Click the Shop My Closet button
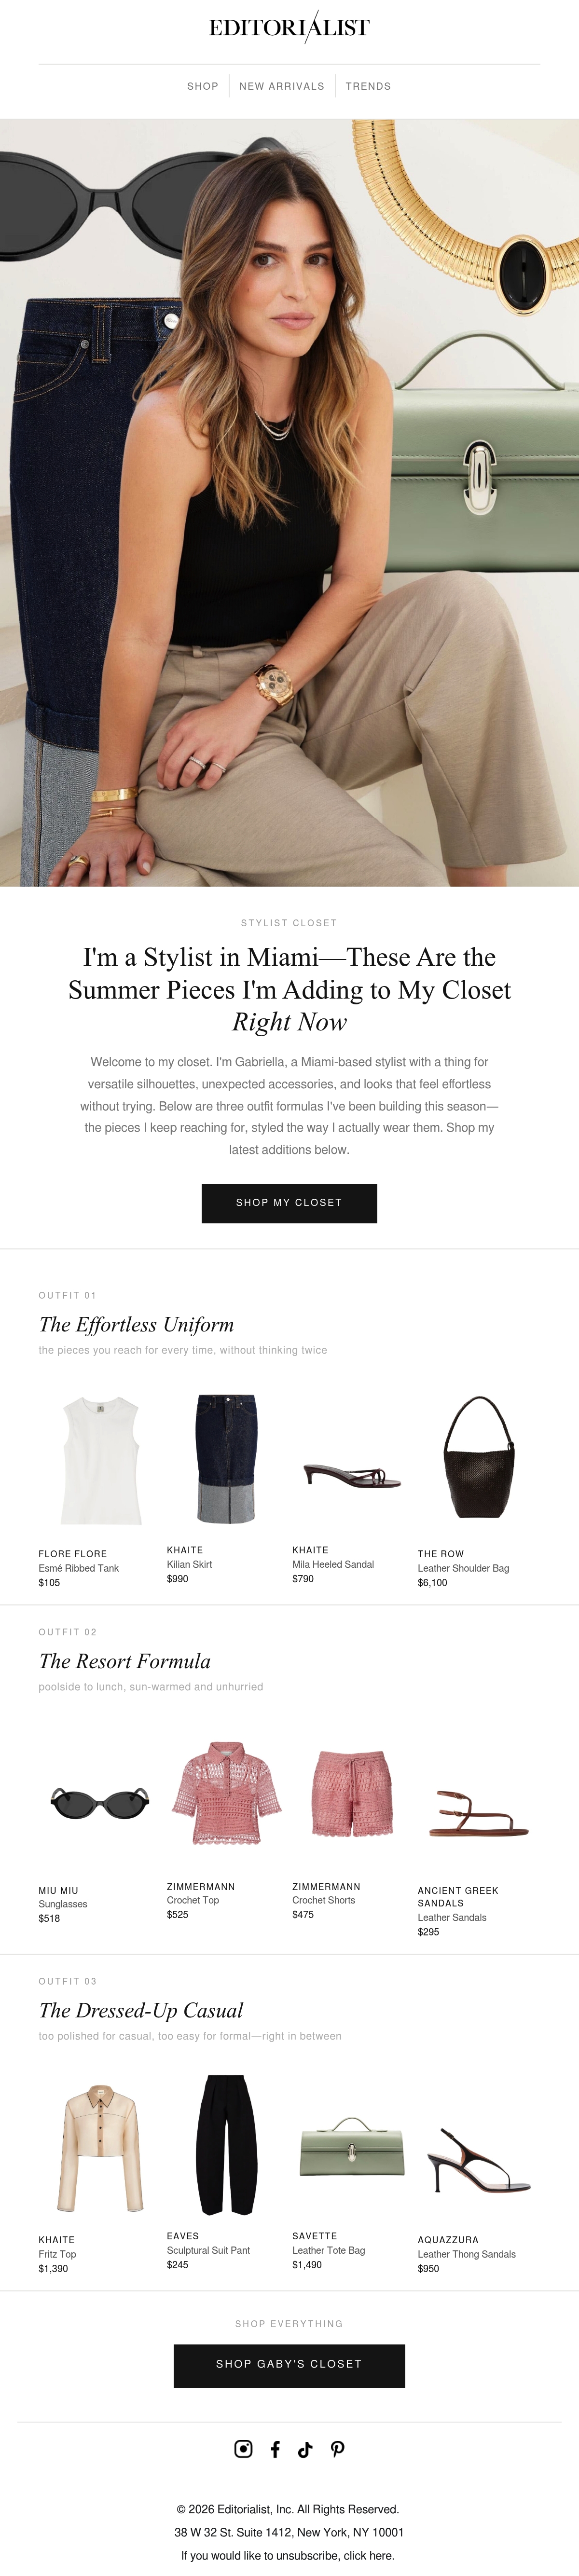The width and height of the screenshot is (579, 2576). [x=289, y=1202]
